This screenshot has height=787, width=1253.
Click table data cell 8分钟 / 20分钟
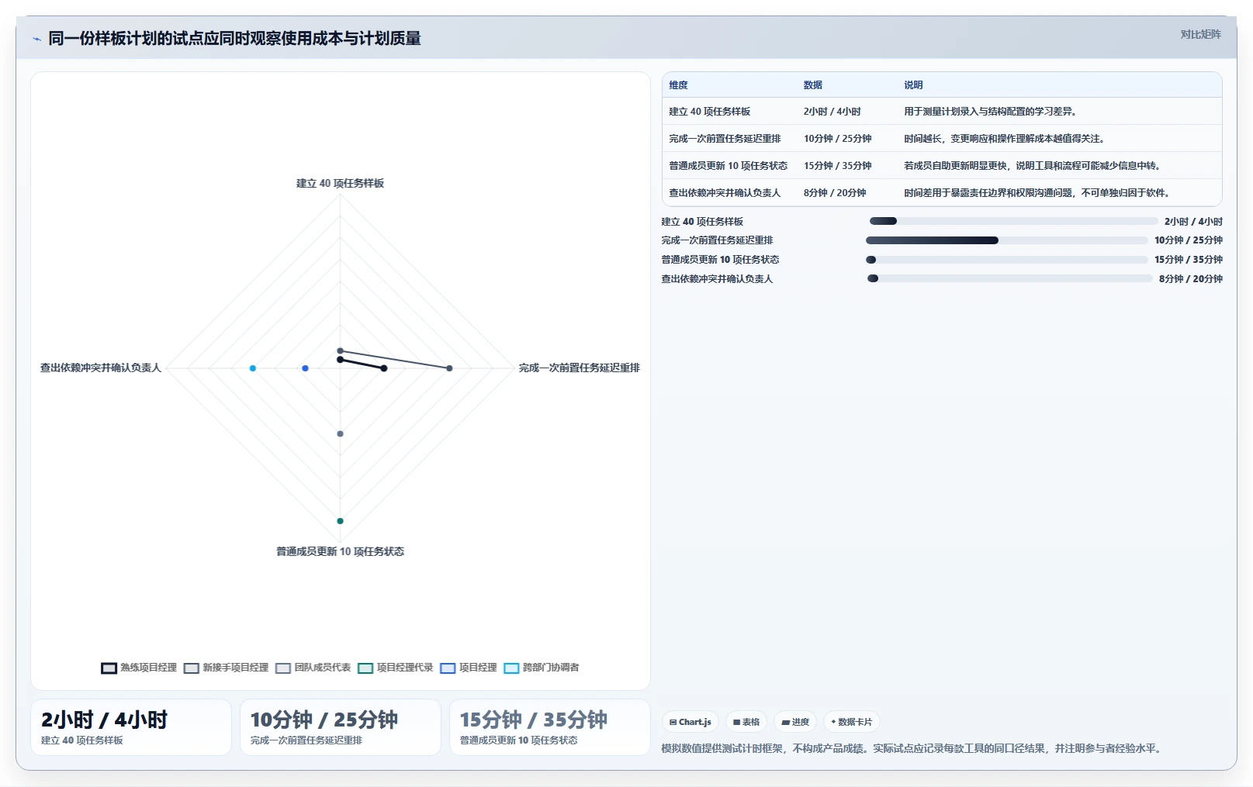(x=834, y=193)
